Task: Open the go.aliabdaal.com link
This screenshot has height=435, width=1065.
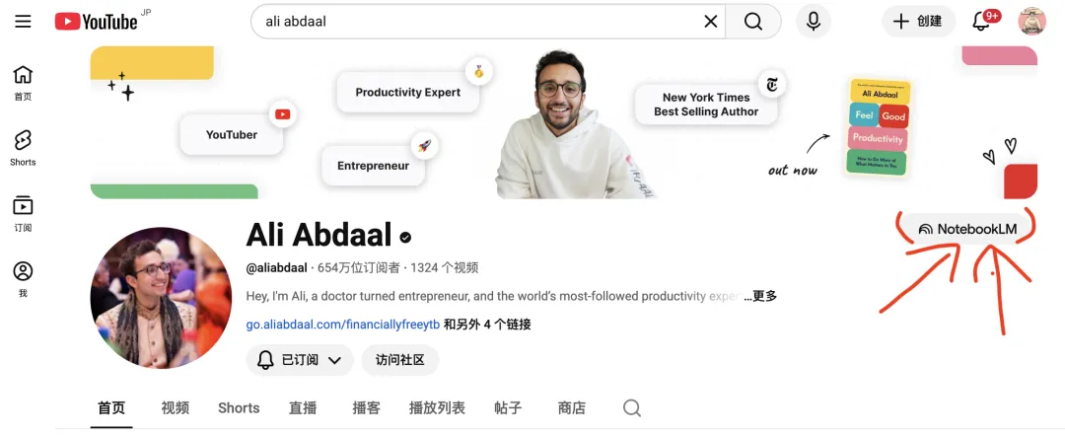Action: click(x=343, y=325)
